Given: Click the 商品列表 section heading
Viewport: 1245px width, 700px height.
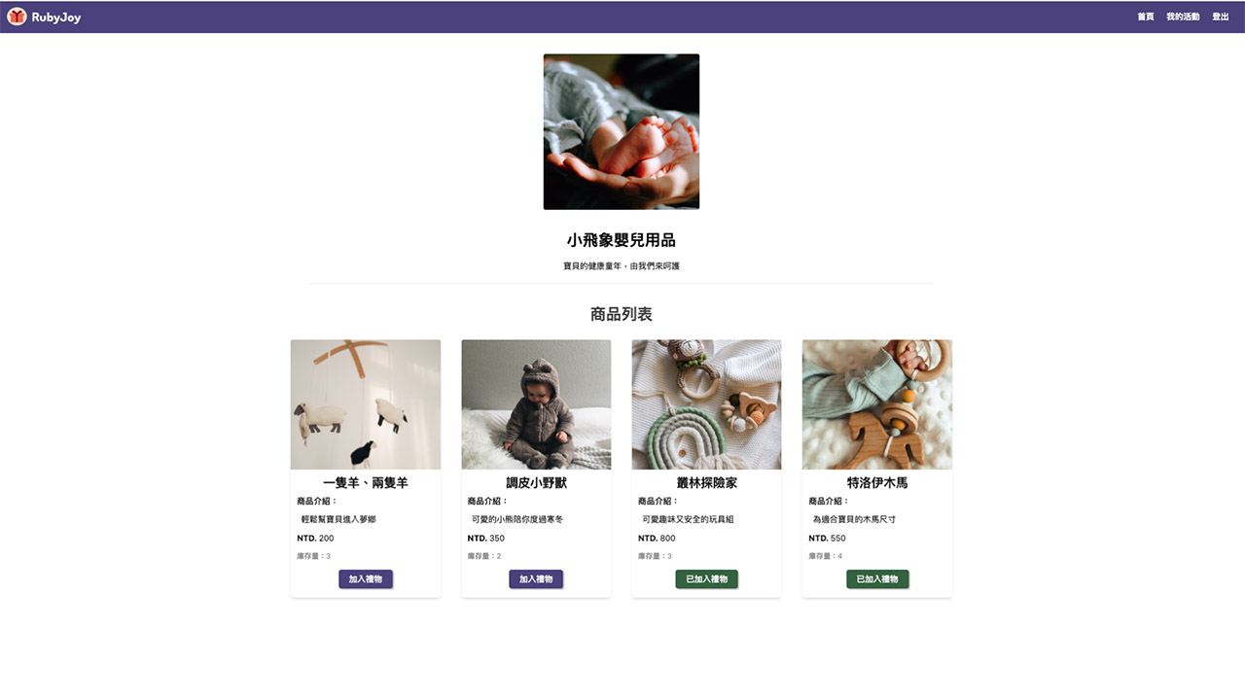Looking at the screenshot, I should click(622, 314).
